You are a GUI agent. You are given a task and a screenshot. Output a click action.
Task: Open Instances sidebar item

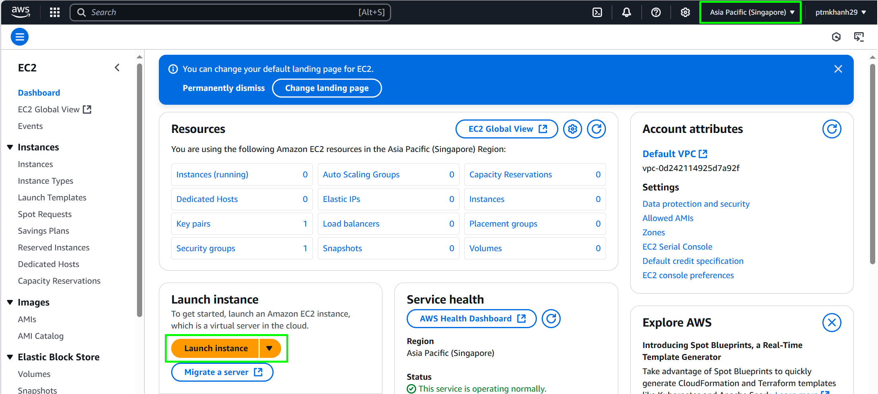(x=35, y=164)
